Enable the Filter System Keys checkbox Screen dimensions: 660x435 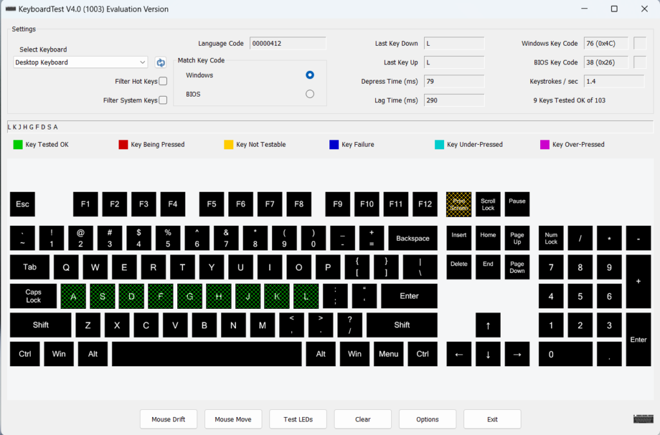point(163,100)
